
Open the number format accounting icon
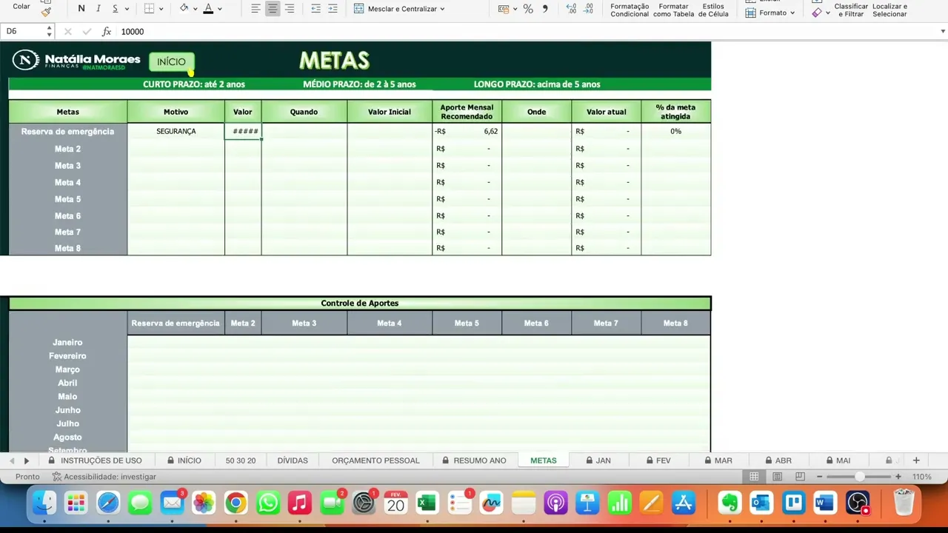coord(504,9)
